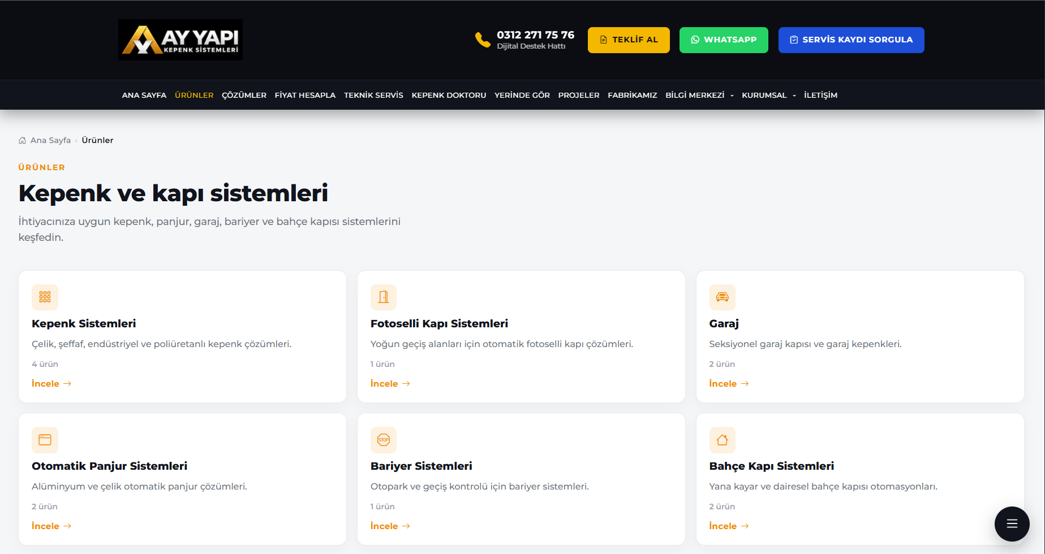Open Fabrikamız navigation item
Screen dimensions: 1045x554
point(633,95)
